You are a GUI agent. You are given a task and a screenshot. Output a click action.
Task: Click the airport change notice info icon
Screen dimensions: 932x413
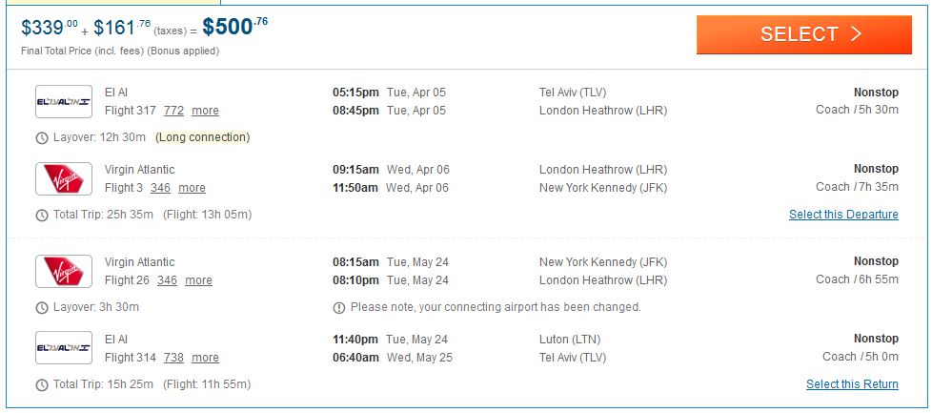pyautogui.click(x=339, y=308)
